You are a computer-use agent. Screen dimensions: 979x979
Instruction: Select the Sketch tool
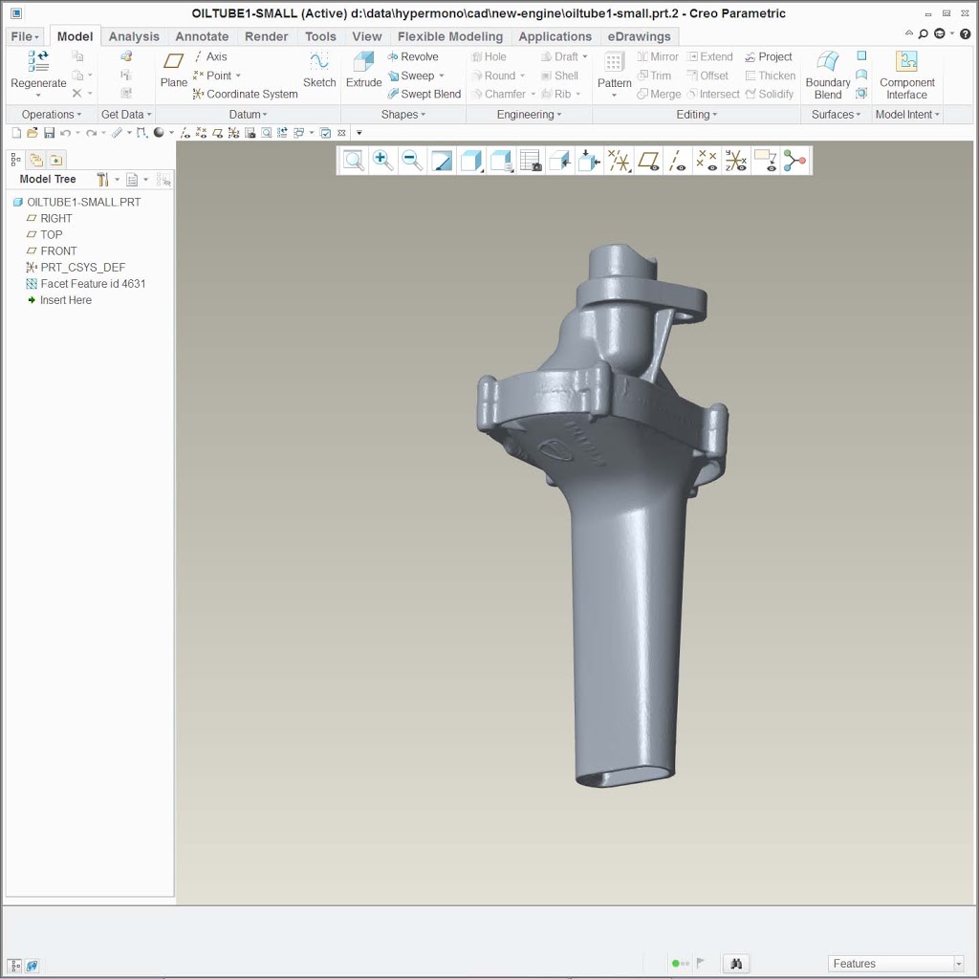coord(319,69)
